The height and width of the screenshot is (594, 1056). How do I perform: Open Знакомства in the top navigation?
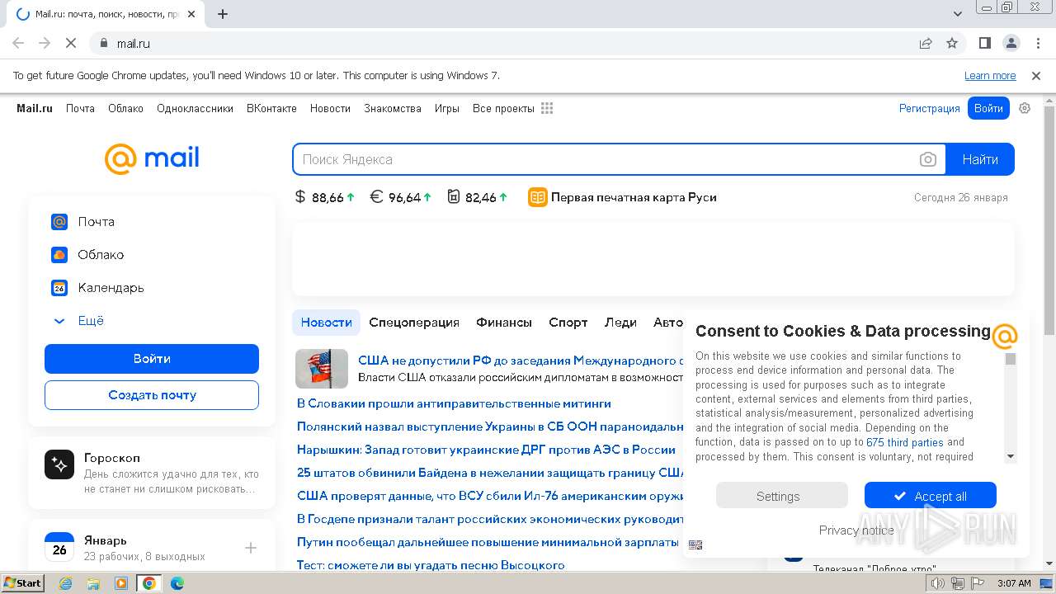tap(393, 108)
